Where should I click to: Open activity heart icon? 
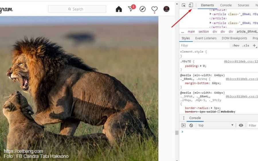click(x=154, y=9)
